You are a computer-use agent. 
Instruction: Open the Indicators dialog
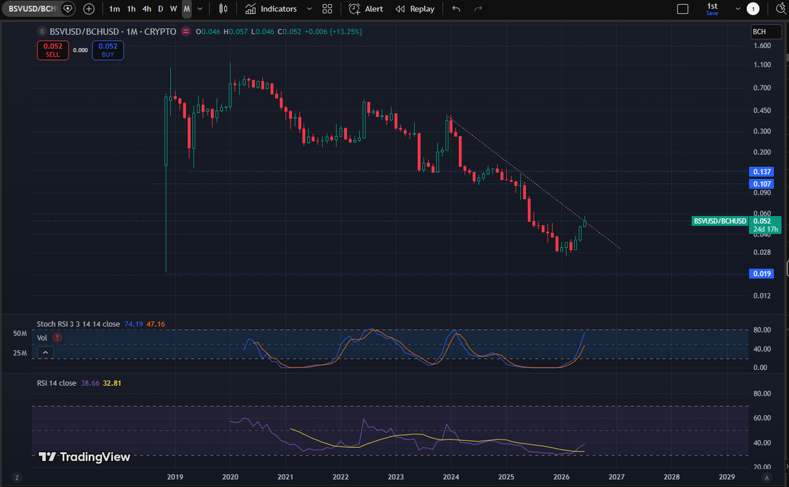click(271, 9)
